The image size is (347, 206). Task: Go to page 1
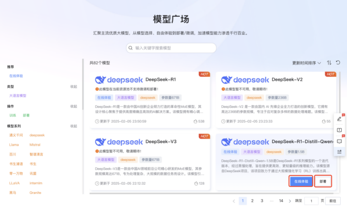pos(243,201)
